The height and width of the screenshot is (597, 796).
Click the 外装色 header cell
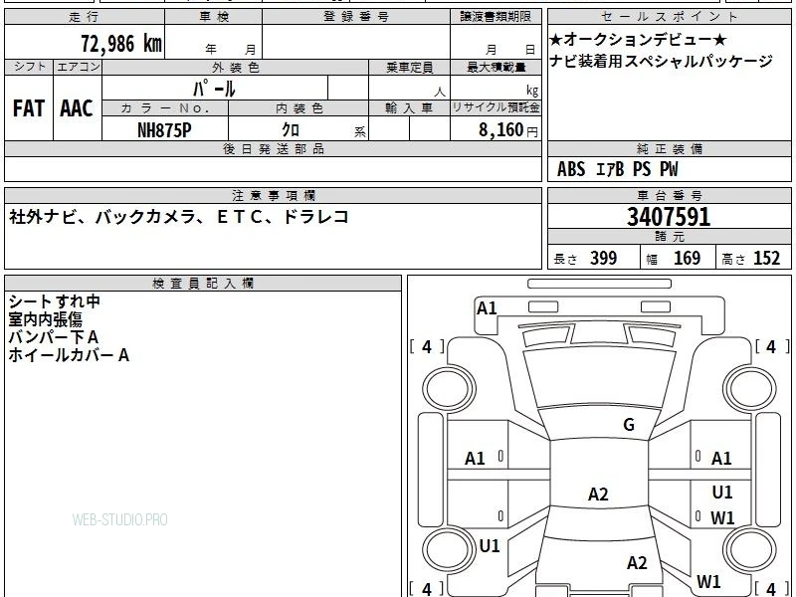pyautogui.click(x=235, y=68)
